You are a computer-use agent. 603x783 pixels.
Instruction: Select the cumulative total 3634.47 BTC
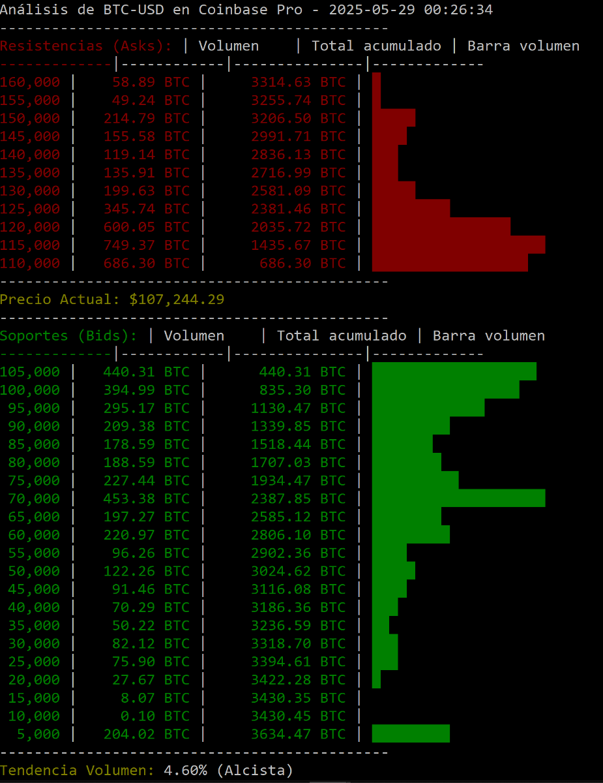pos(299,734)
